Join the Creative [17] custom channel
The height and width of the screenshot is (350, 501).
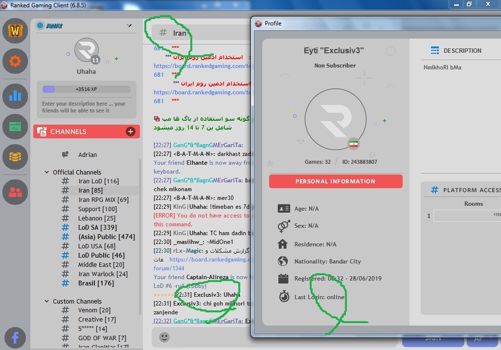(97, 319)
